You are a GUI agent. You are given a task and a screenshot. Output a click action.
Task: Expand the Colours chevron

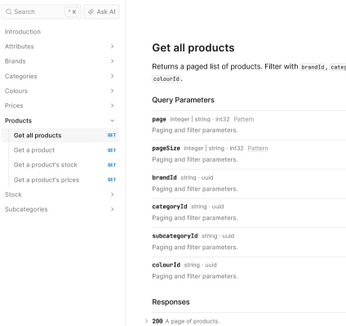[112, 91]
